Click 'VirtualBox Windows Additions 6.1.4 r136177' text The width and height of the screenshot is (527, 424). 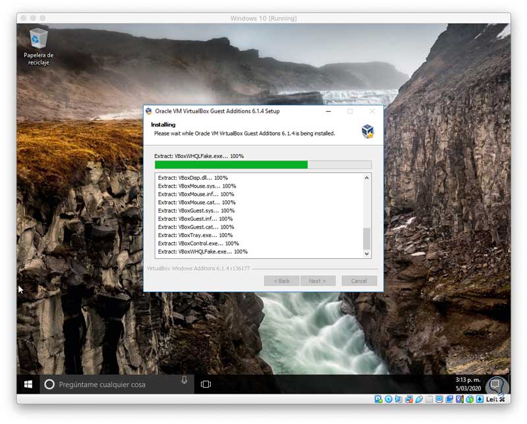point(198,269)
